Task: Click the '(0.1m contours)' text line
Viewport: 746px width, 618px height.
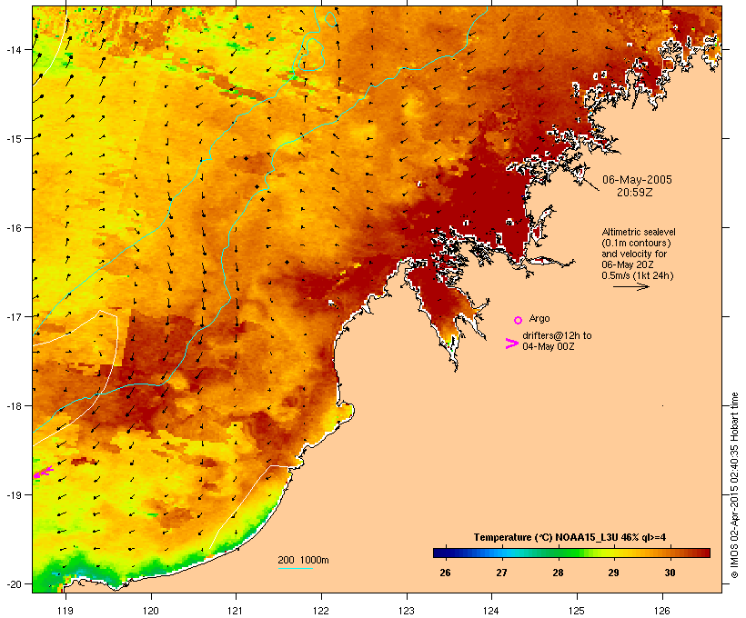Action: coord(636,243)
